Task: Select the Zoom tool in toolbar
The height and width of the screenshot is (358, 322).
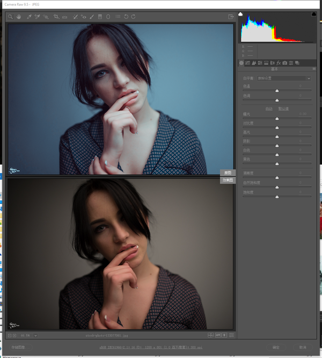Action: tap(10, 17)
